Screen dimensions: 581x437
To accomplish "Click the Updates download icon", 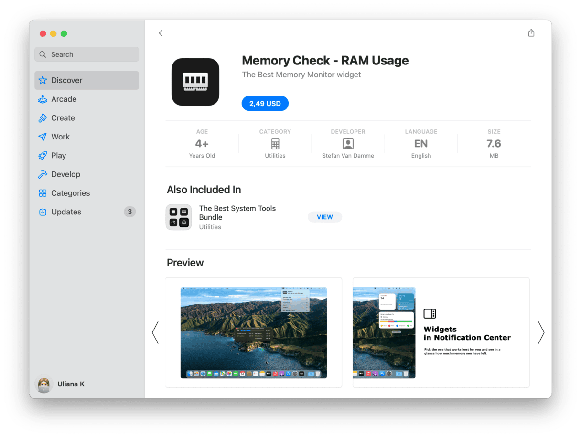I will tap(43, 212).
